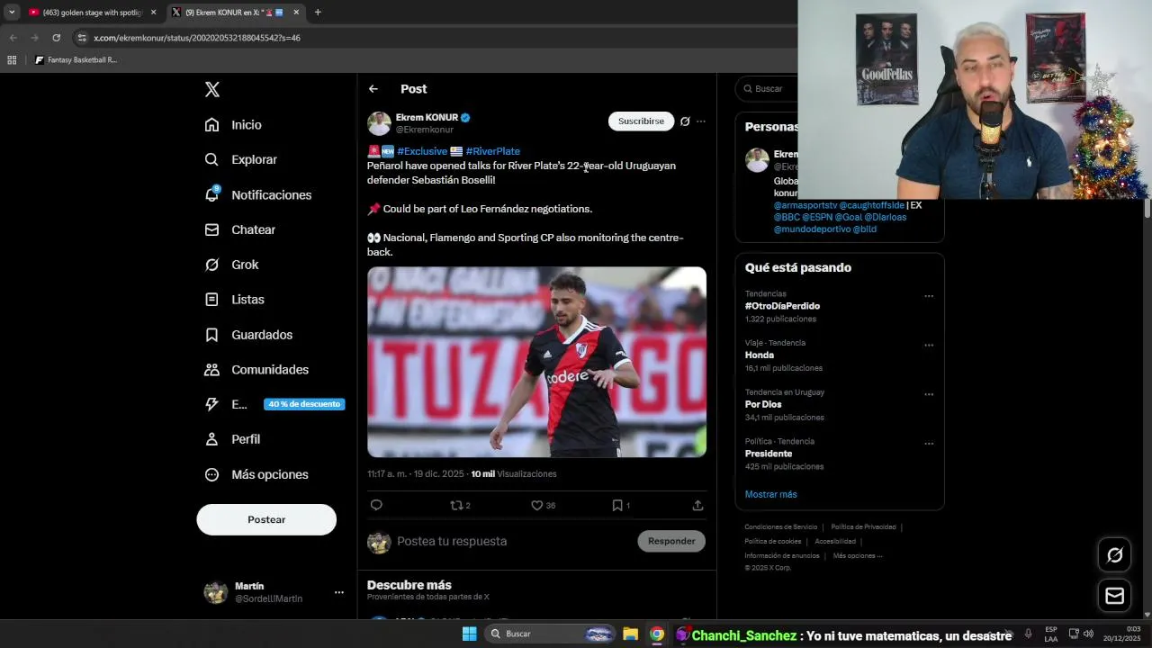Click the repost icon with count 2

(460, 505)
